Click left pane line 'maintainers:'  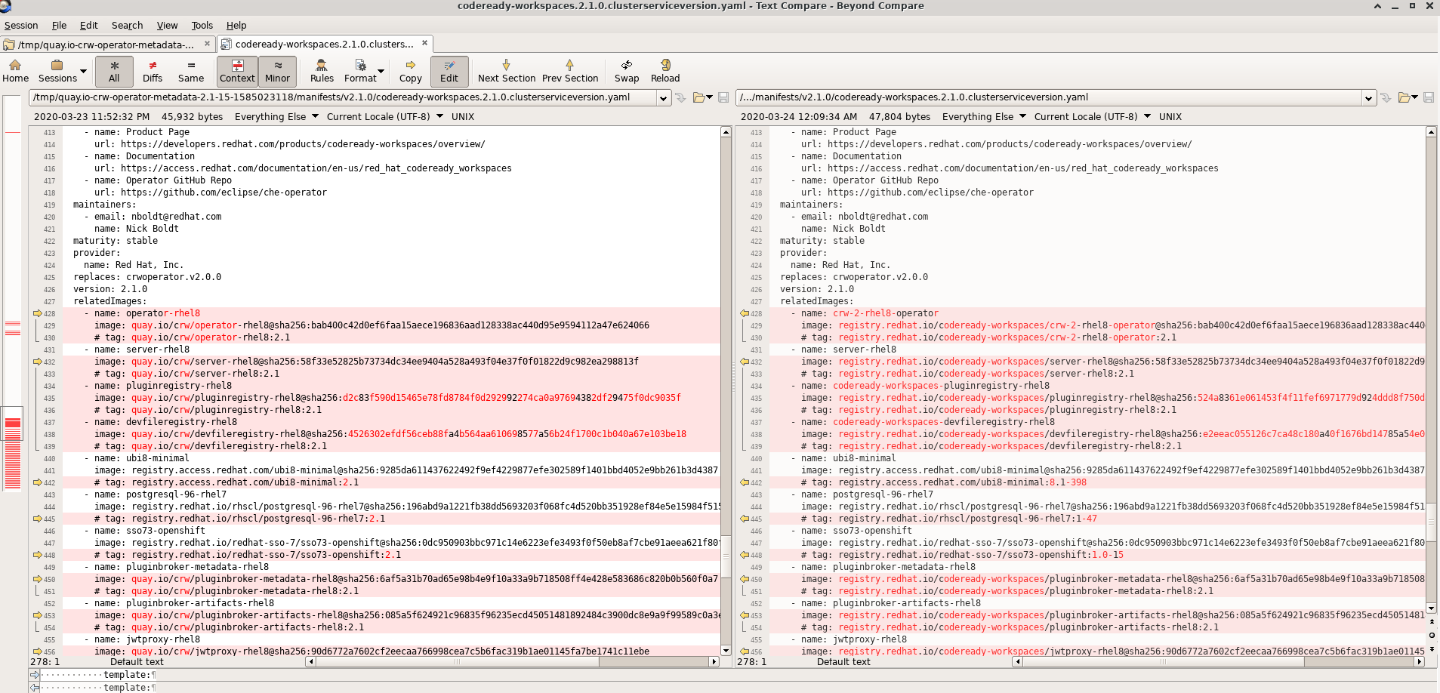[x=104, y=205]
